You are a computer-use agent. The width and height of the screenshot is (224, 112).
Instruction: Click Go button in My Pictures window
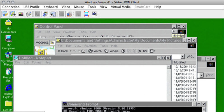point(191,57)
